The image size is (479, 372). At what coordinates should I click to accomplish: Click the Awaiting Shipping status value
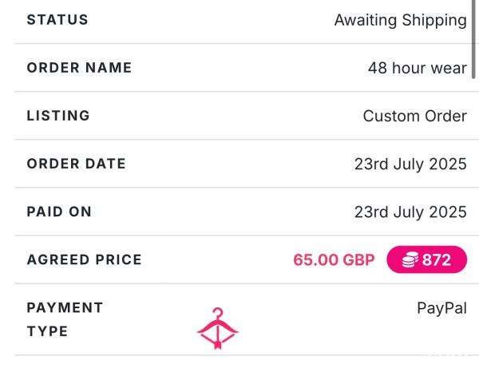[x=401, y=21]
